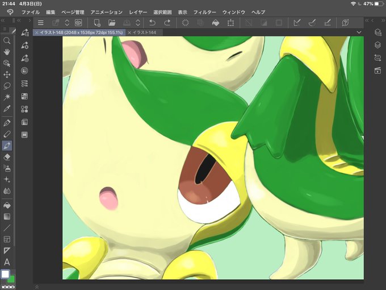Select the Zoom magnifier tool
The image size is (386, 290).
pos(7,40)
